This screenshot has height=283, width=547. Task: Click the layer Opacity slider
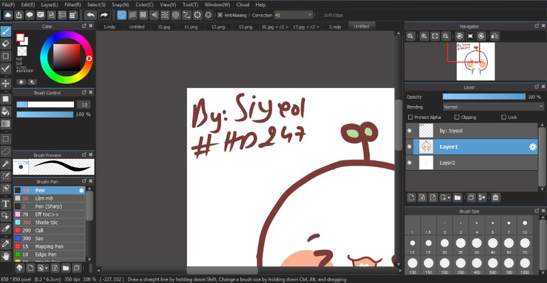[x=484, y=97]
